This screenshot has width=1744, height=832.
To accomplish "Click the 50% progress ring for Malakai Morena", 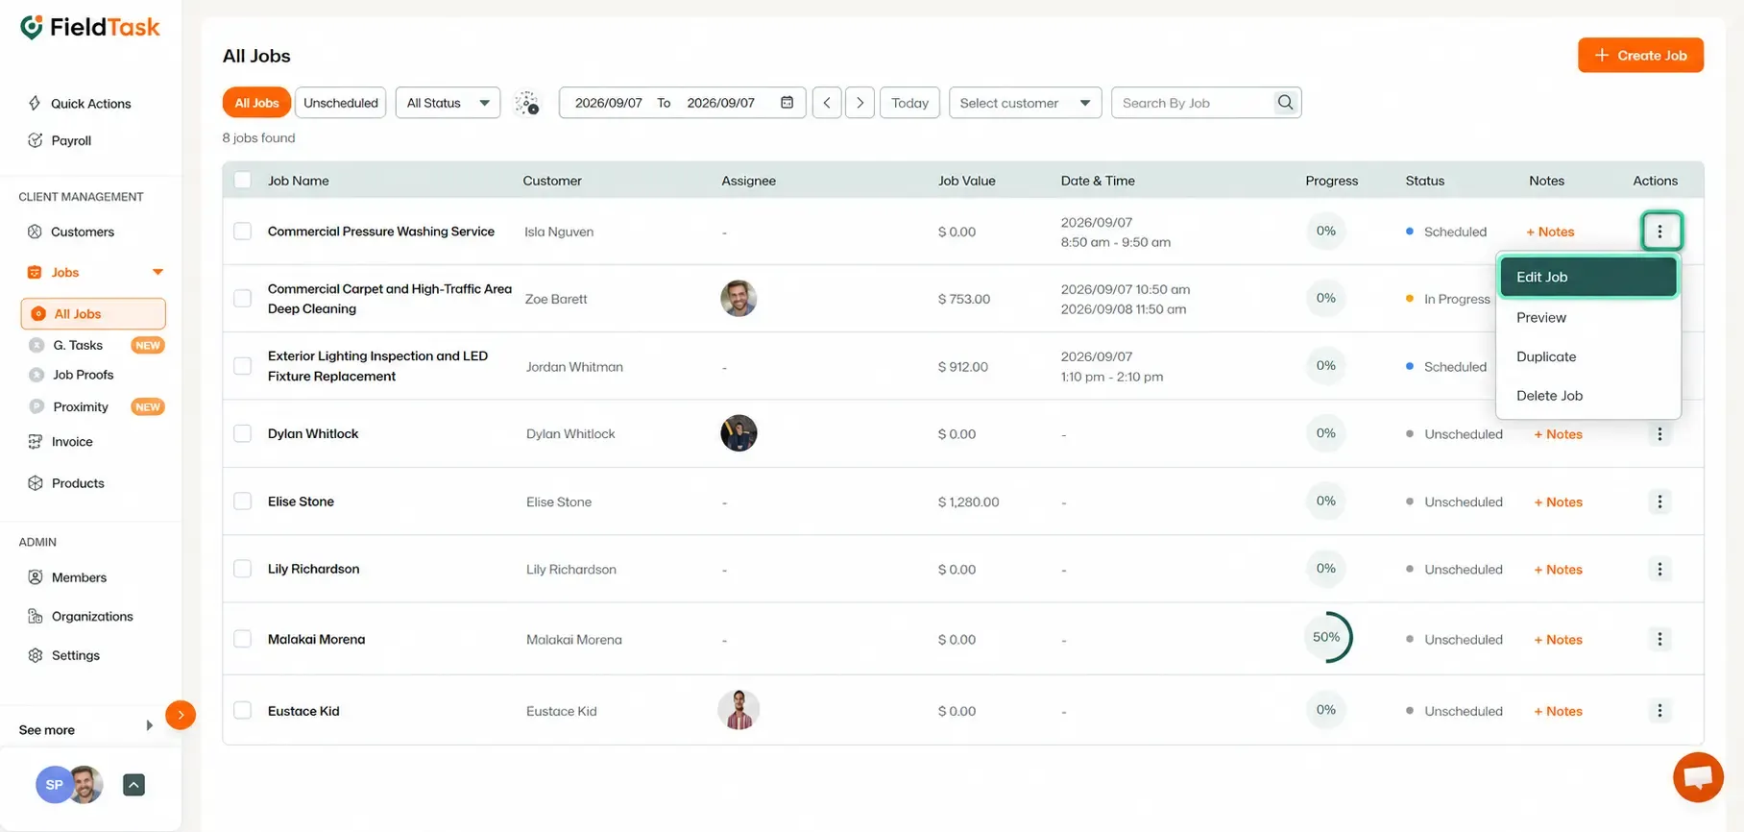I will (x=1326, y=638).
